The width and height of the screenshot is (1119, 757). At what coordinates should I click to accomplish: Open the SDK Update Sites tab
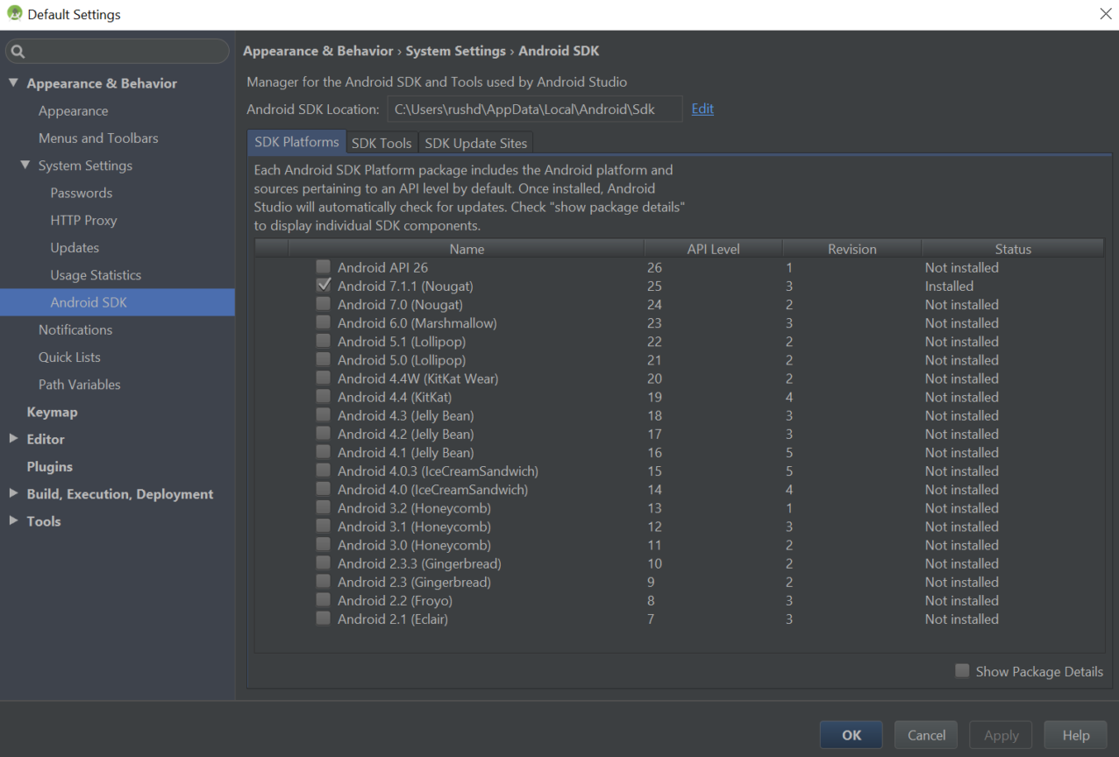[x=475, y=142]
